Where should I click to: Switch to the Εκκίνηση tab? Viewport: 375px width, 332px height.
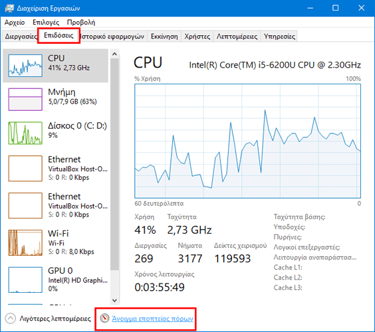coord(164,37)
